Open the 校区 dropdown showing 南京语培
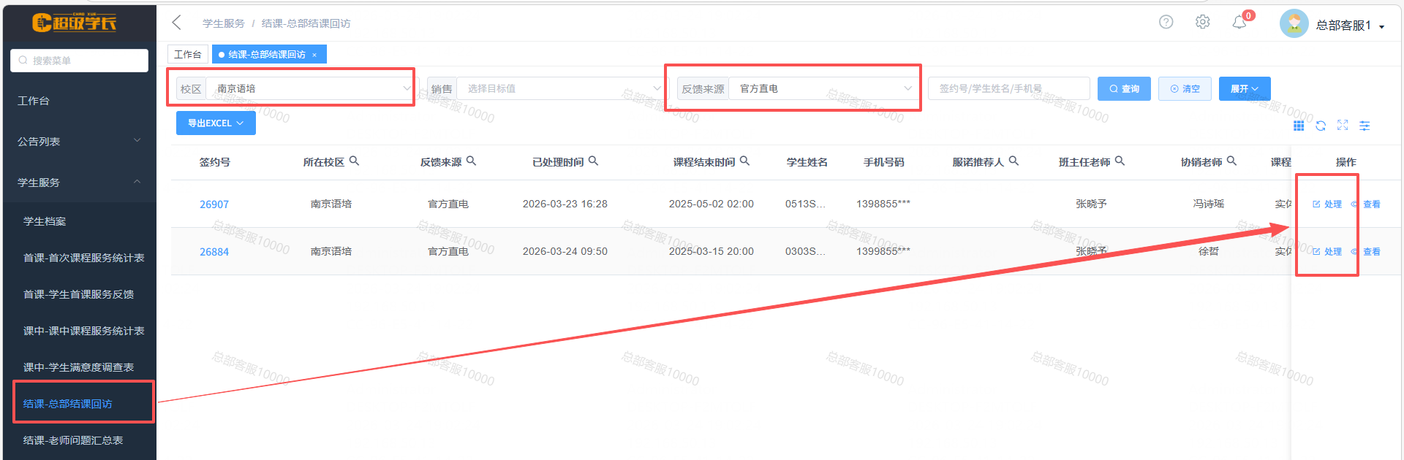 coord(311,88)
